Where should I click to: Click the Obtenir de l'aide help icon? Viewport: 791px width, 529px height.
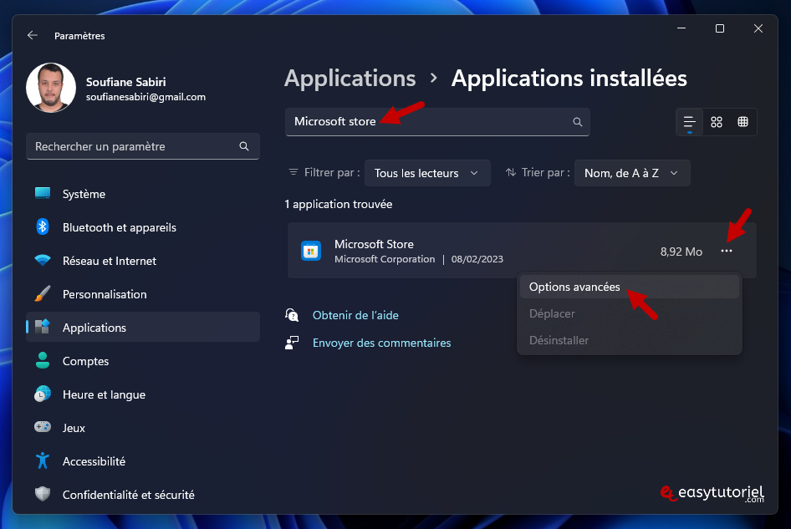(292, 315)
